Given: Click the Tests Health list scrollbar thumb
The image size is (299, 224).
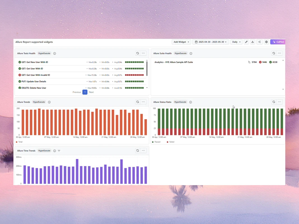Looking at the screenshot, I should (147, 69).
